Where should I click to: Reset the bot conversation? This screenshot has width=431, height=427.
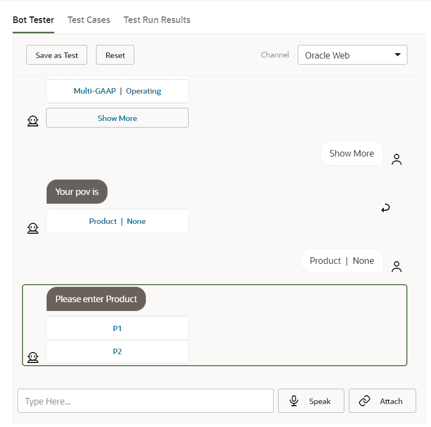(115, 55)
